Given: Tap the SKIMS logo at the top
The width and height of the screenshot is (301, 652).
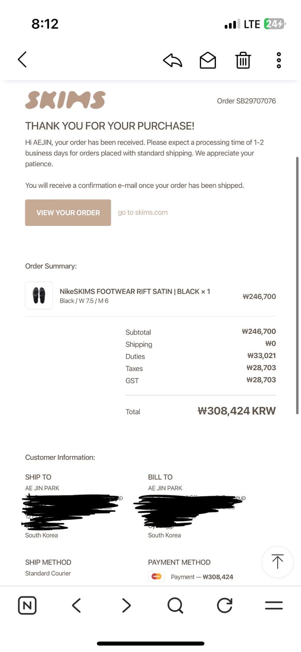Looking at the screenshot, I should (65, 100).
